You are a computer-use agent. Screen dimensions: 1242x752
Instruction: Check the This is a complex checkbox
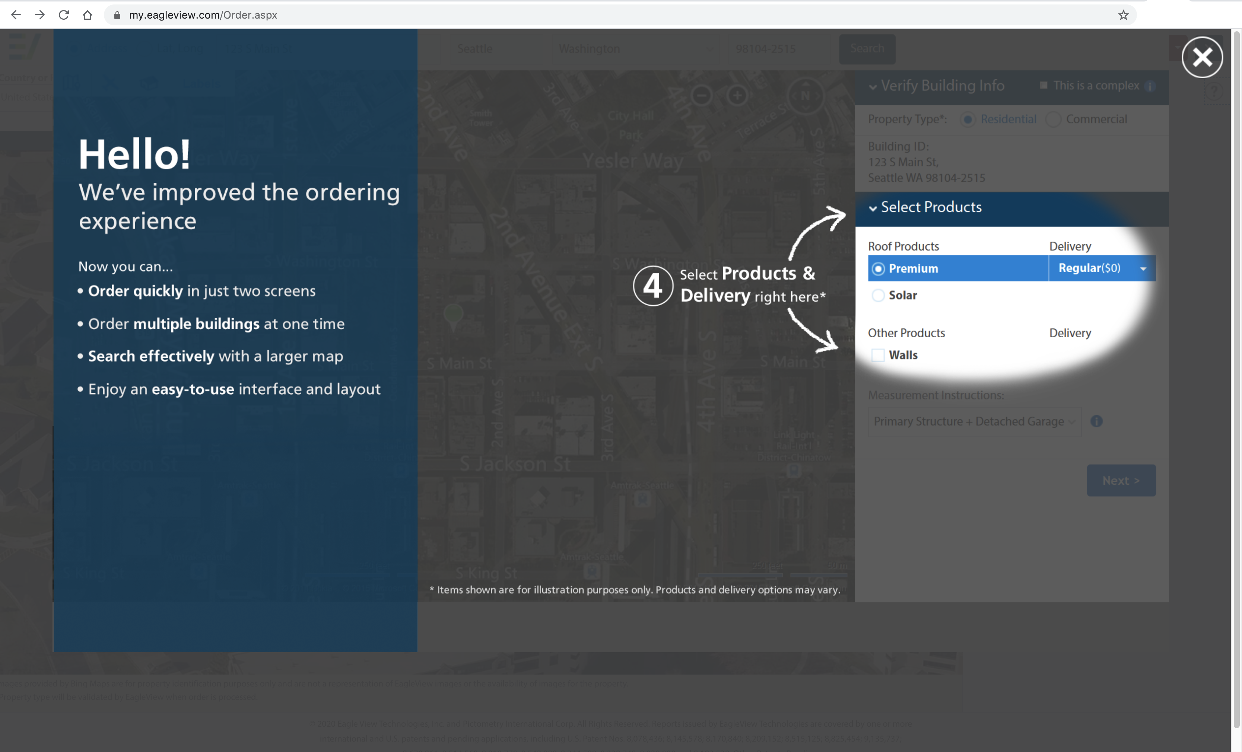click(1044, 85)
